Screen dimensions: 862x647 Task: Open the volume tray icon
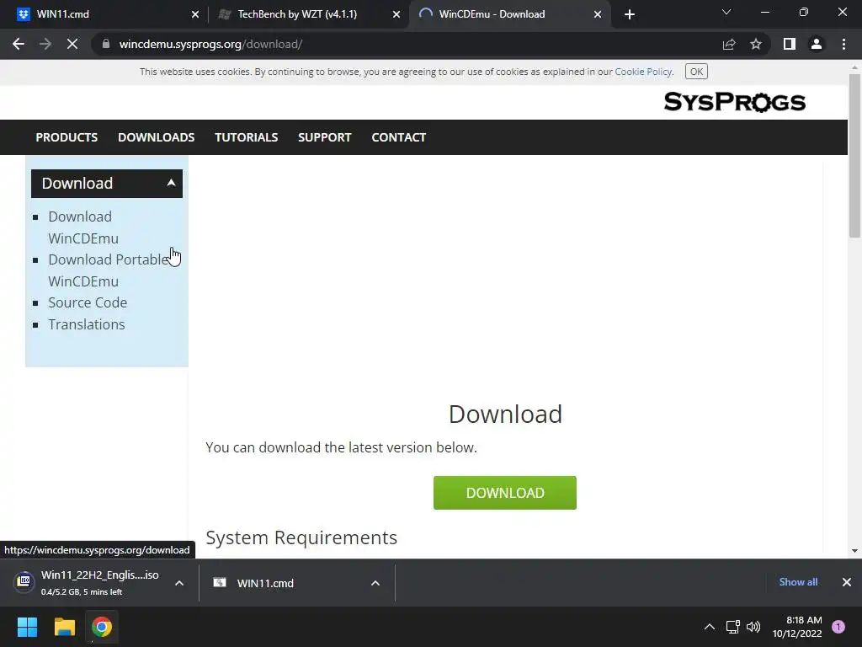pos(753,627)
